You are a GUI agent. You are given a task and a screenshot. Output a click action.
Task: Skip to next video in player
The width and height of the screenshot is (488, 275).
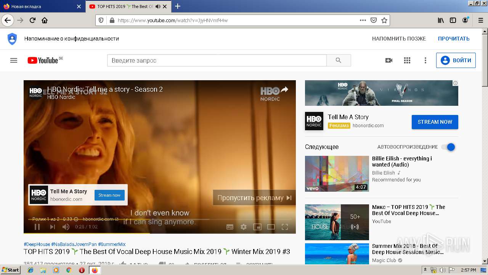[x=52, y=227]
